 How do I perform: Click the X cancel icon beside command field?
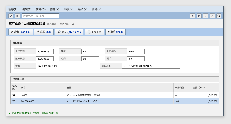tap(17, 16)
